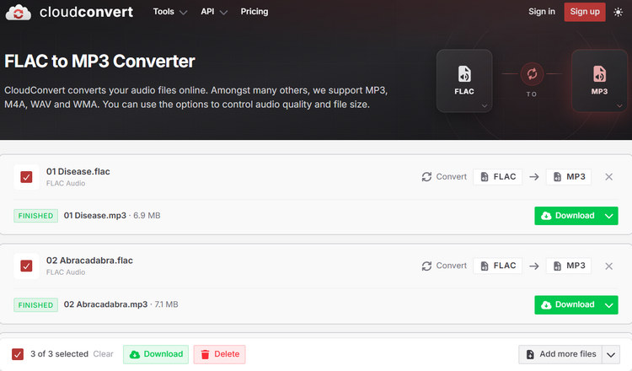Open MP3 output format dropdown for 02 Abracadabra

[x=569, y=266]
